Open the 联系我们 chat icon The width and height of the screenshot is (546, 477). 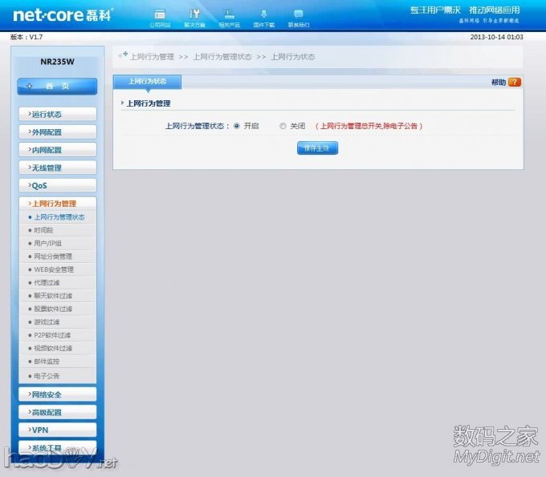point(298,14)
